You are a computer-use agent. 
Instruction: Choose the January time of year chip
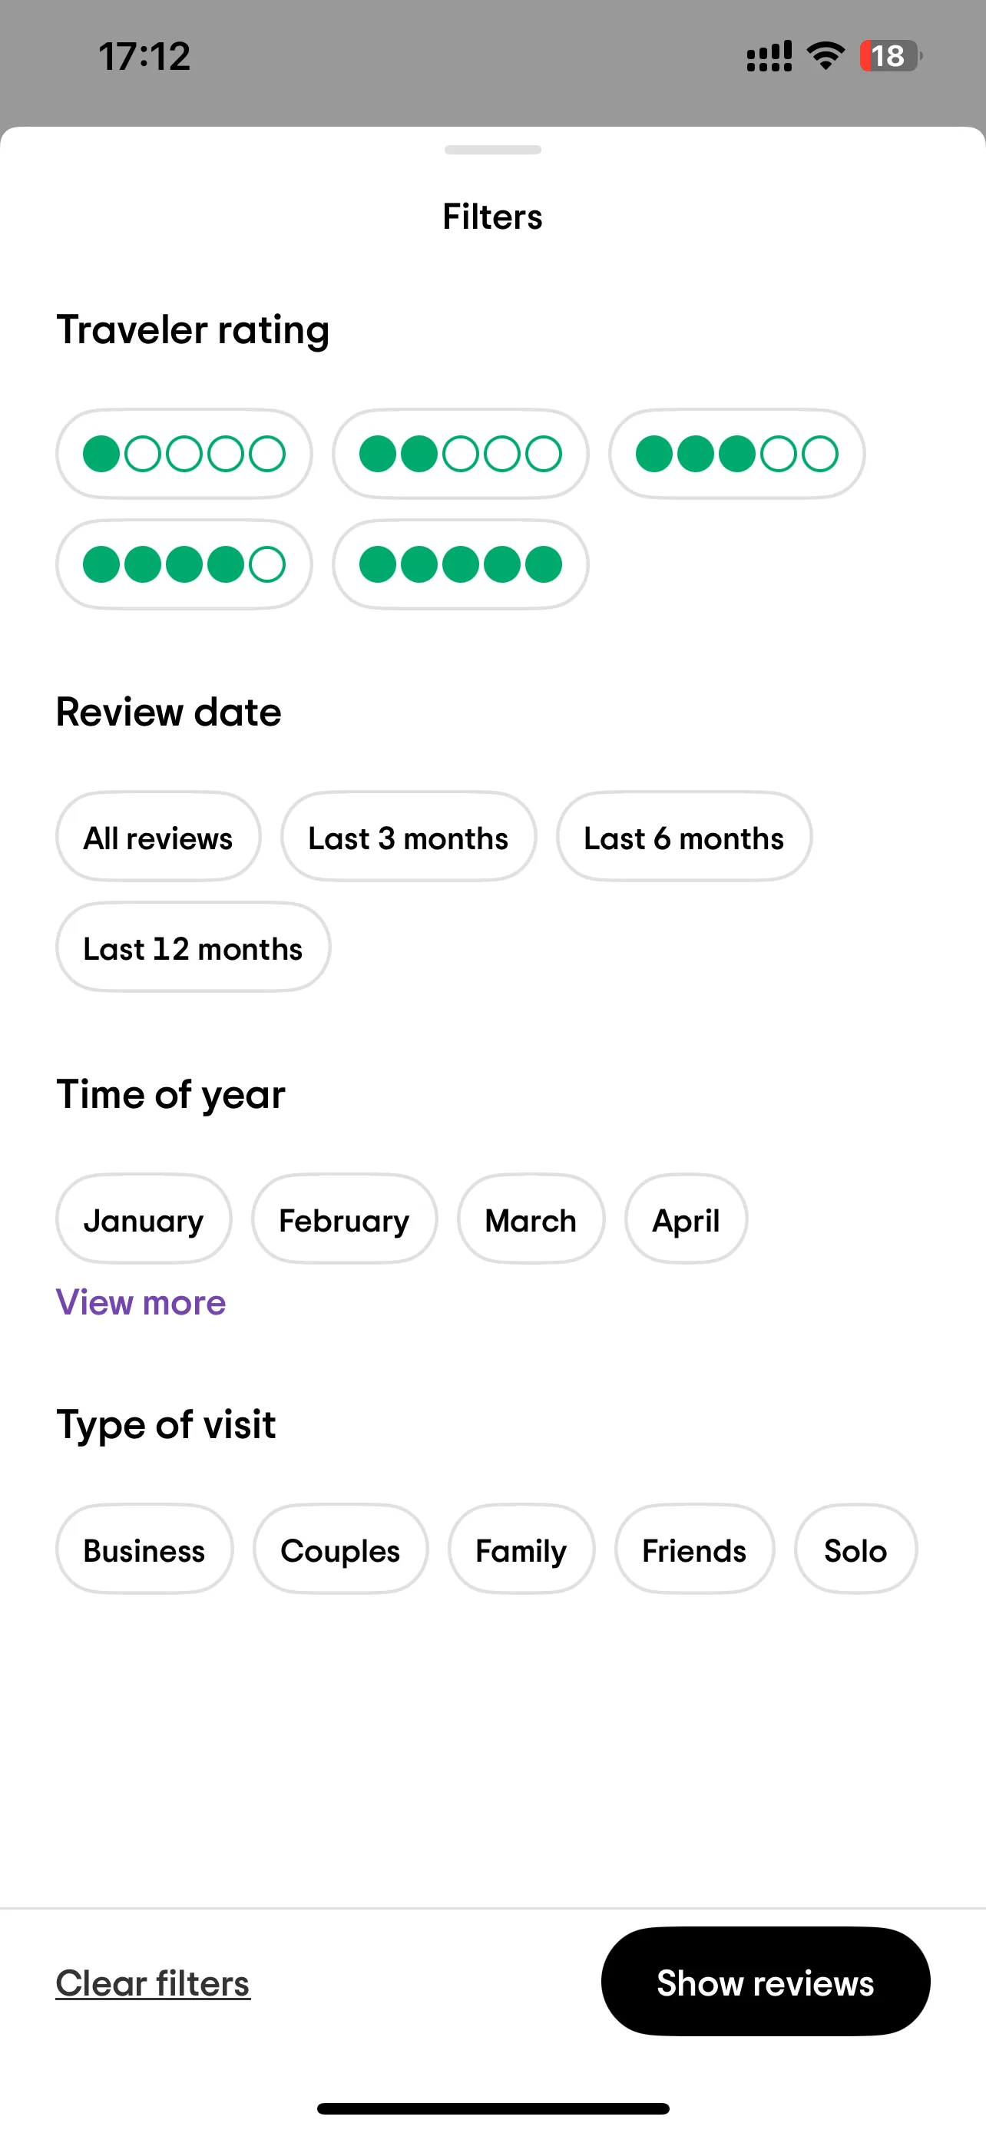point(144,1219)
